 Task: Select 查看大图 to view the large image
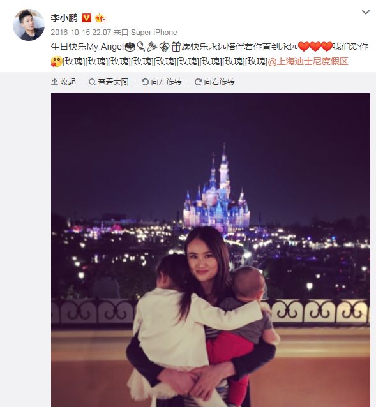pos(113,82)
